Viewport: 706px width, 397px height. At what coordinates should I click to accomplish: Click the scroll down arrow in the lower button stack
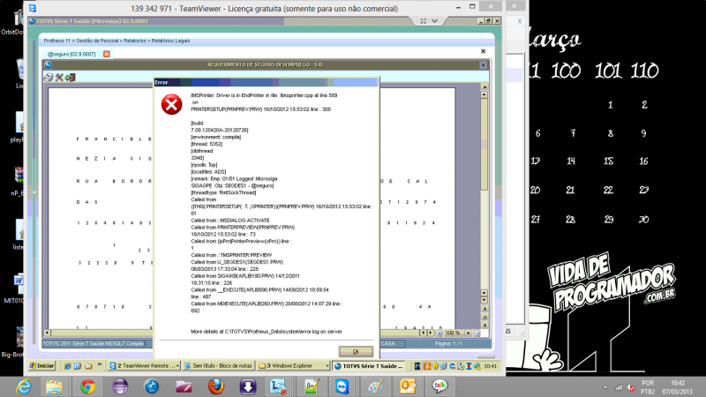coord(484,300)
